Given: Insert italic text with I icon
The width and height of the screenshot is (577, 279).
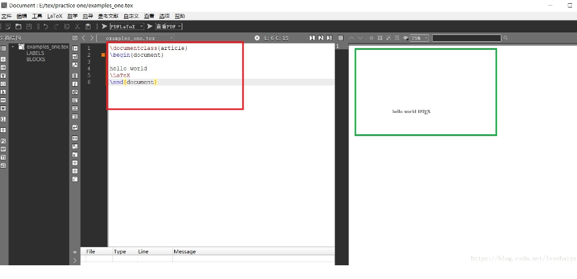Looking at the screenshot, I should tap(75, 84).
